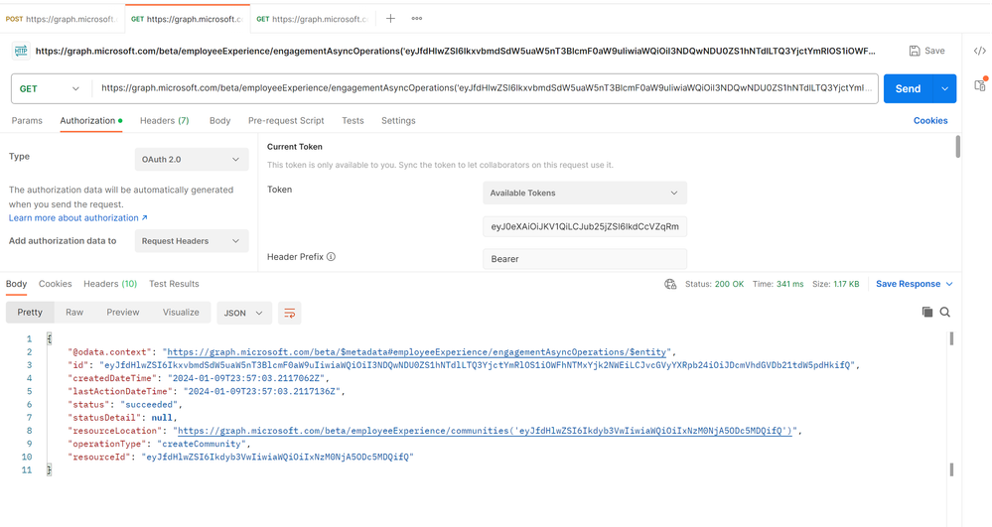Follow the resourceLocation communities URL link
This screenshot has height=527, width=992.
[485, 431]
